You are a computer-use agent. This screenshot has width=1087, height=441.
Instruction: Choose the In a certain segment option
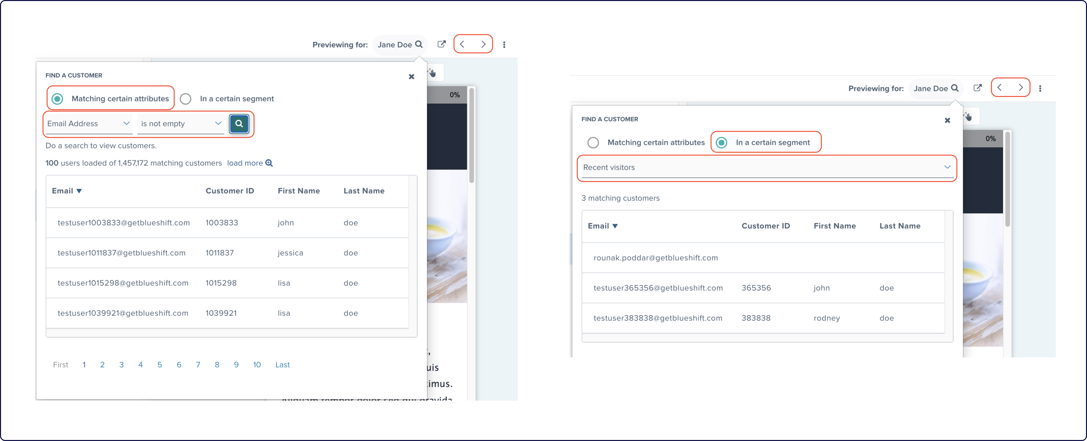[x=721, y=142]
